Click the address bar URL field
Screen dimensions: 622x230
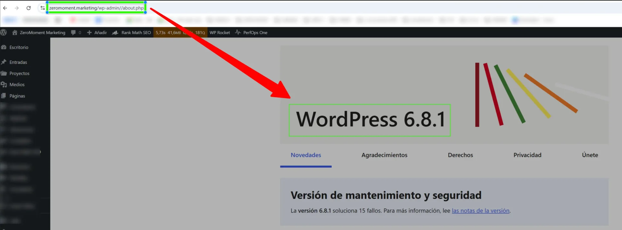tap(97, 8)
